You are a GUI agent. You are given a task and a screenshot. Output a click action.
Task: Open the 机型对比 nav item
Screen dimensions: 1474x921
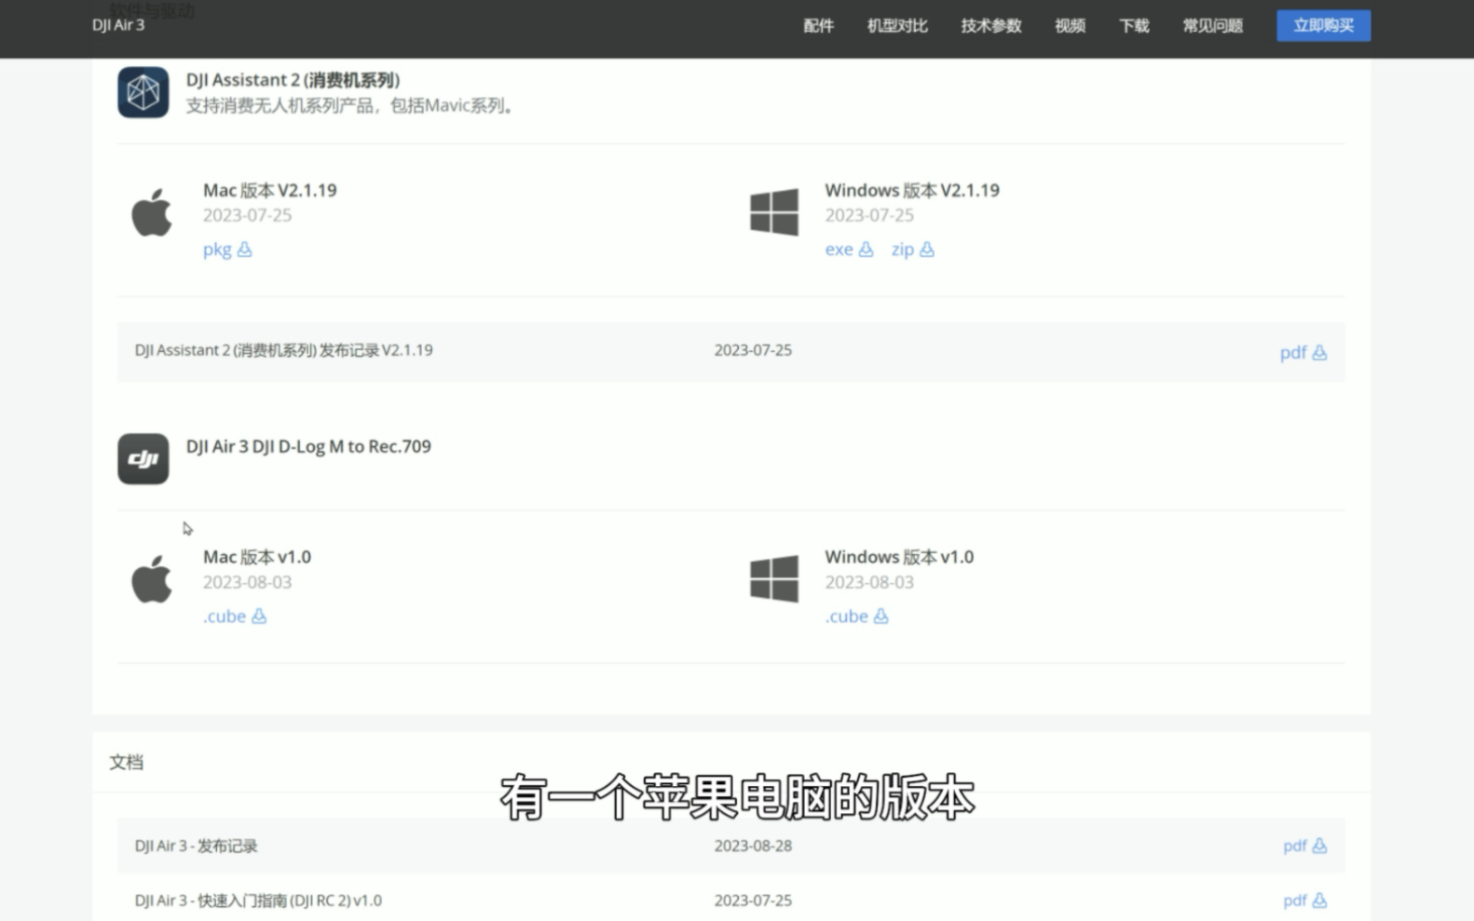(897, 25)
